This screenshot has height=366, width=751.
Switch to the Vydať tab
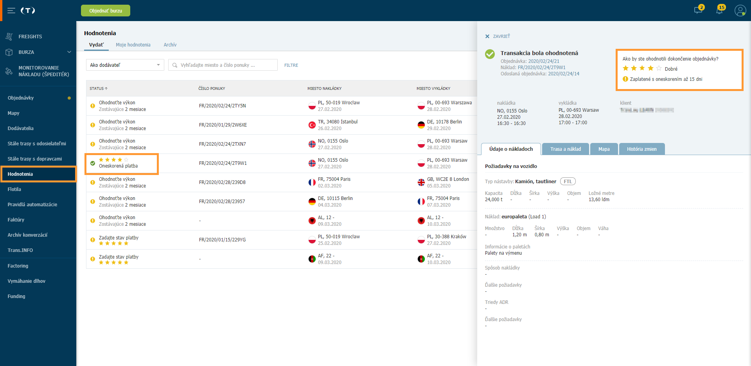96,45
